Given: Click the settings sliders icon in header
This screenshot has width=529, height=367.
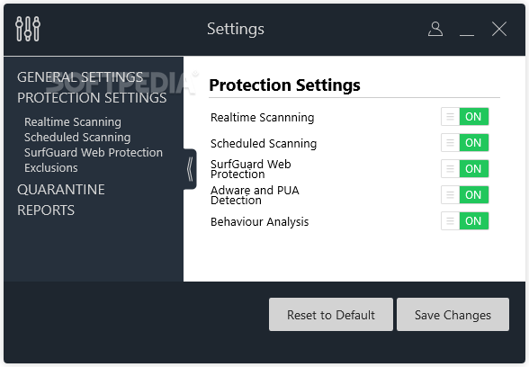Looking at the screenshot, I should click(x=28, y=29).
